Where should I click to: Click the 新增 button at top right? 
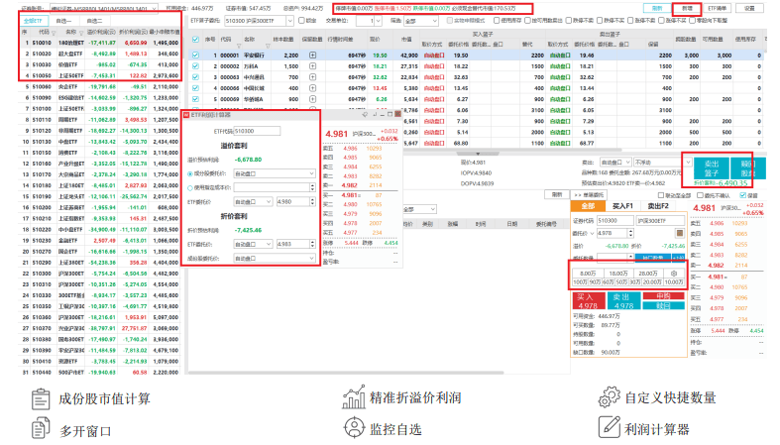point(687,9)
